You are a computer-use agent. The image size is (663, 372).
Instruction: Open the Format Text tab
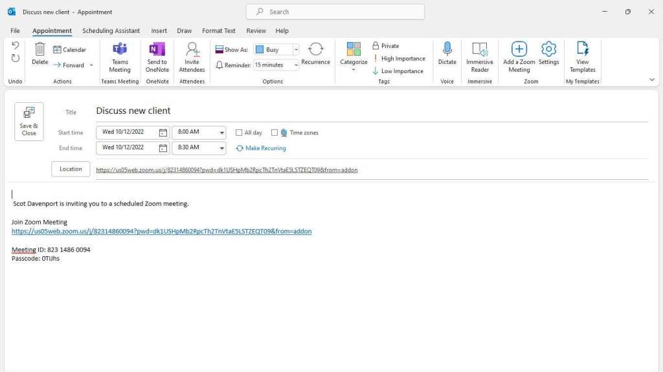point(219,30)
